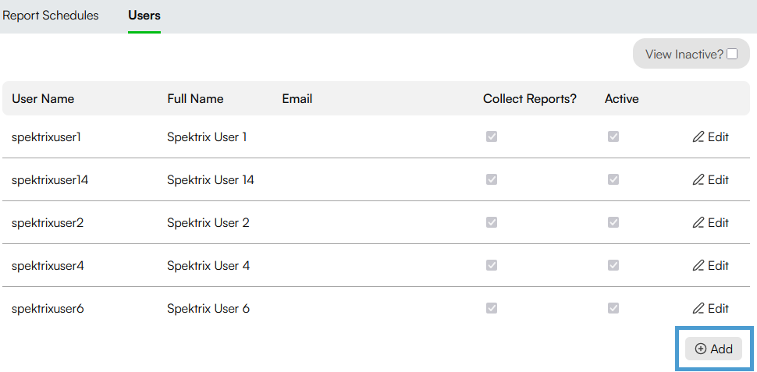Image resolution: width=757 pixels, height=372 pixels.
Task: Toggle Active checkbox for spektrixuser14
Action: pos(613,179)
